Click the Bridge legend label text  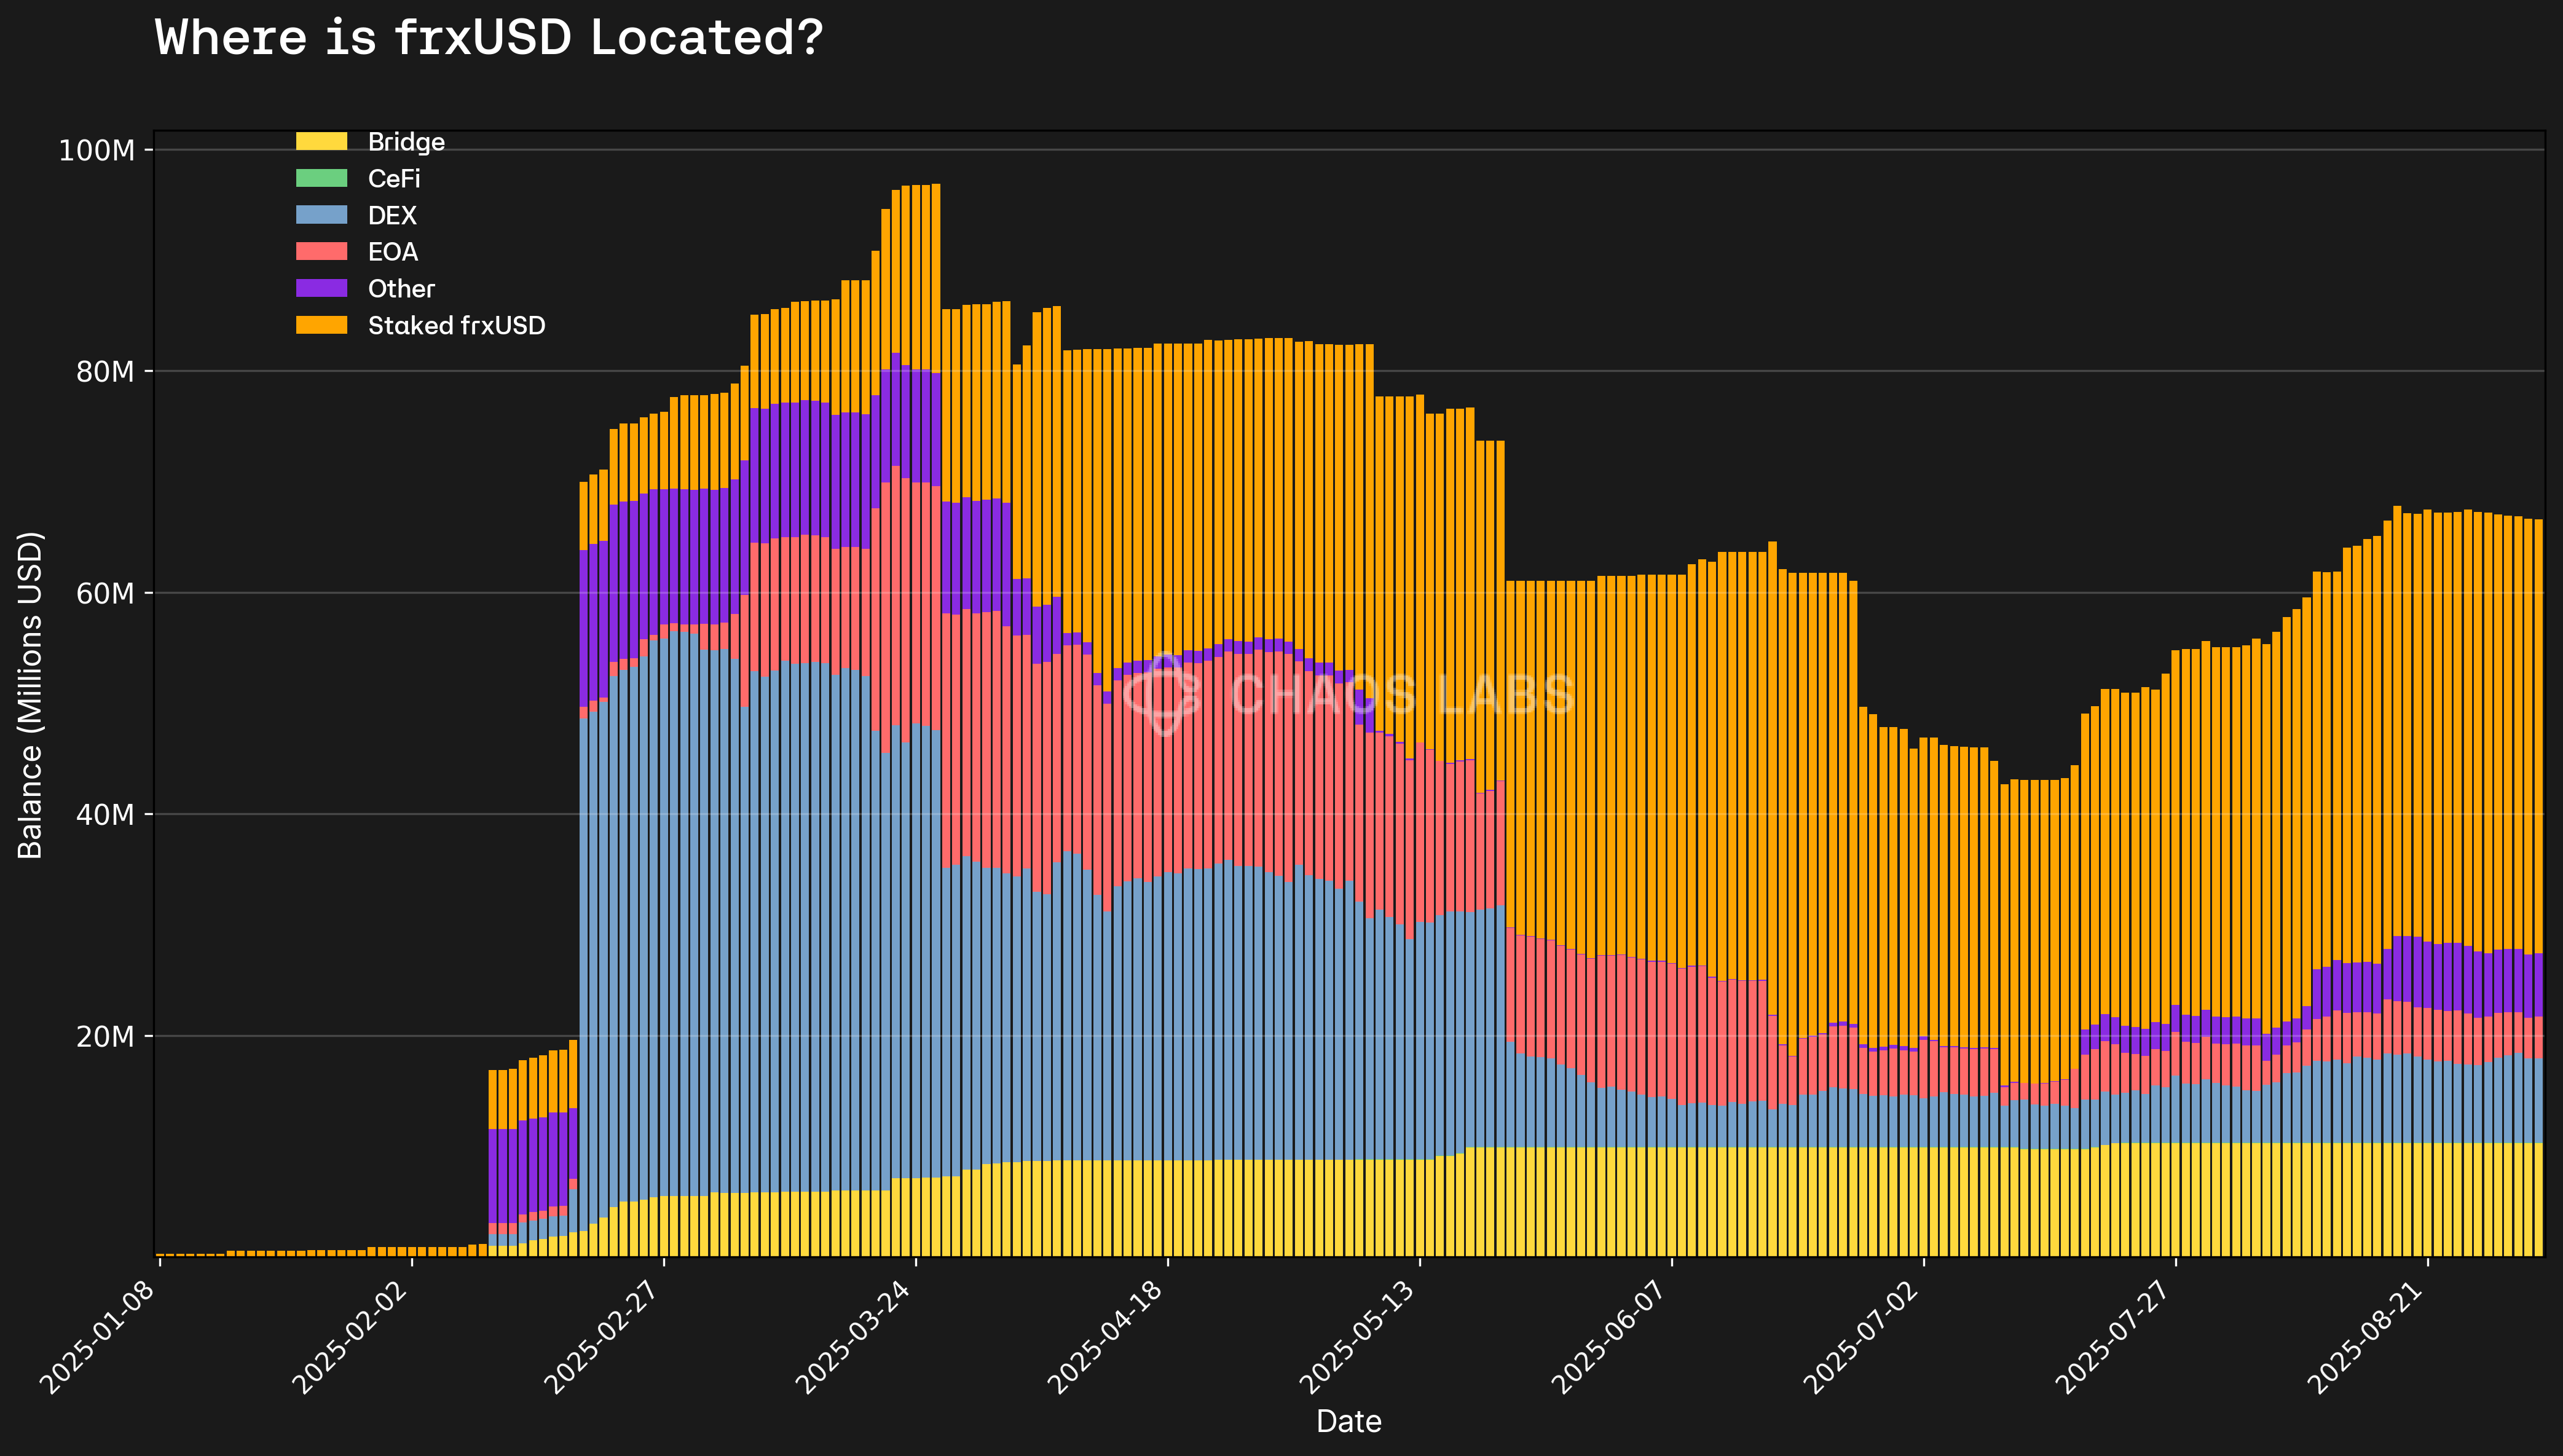(406, 142)
